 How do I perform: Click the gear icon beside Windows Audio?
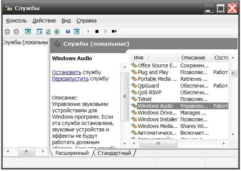134,106
